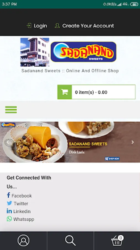Screen dimensions: 140x250
Task: Open Create Your Account link
Action: (x=88, y=26)
